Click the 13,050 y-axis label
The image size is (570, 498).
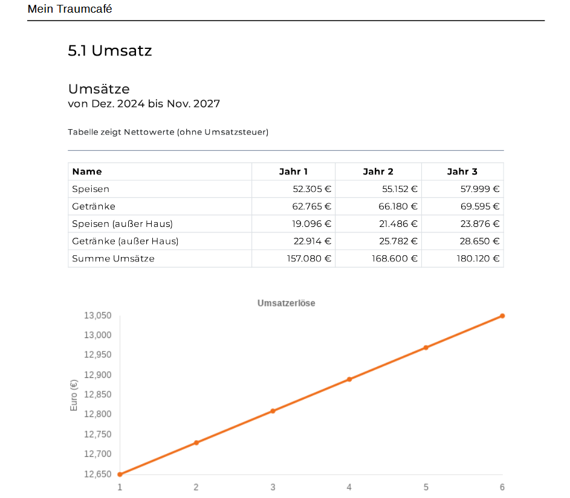[x=97, y=316]
